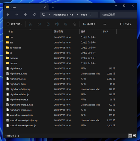This screenshot has height=141, width=140.
Task: Sort by the 名前 column header
Action: click(x=11, y=32)
